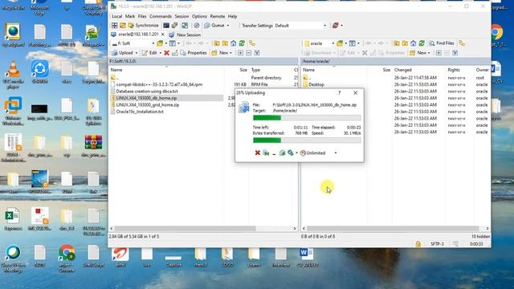Screen dimensions: 514x289
Task: Open the terminal console icon
Action: 166,25
